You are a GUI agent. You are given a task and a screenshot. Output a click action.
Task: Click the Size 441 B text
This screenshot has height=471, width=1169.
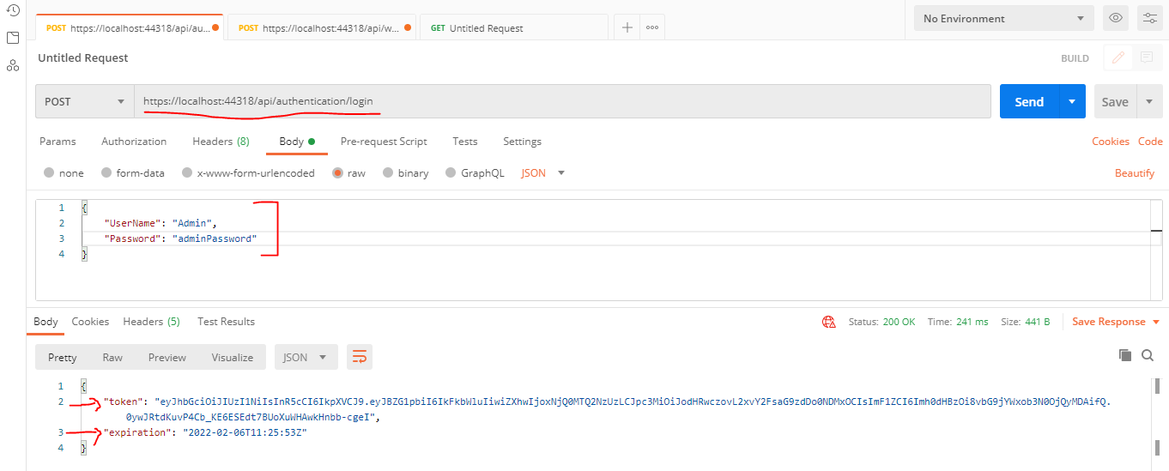coord(1025,322)
